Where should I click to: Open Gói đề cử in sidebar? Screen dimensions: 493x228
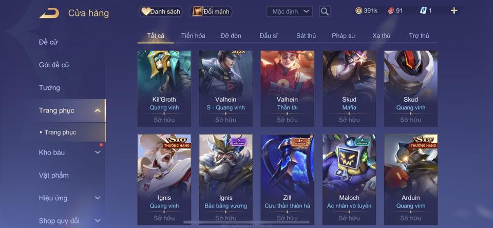[54, 65]
